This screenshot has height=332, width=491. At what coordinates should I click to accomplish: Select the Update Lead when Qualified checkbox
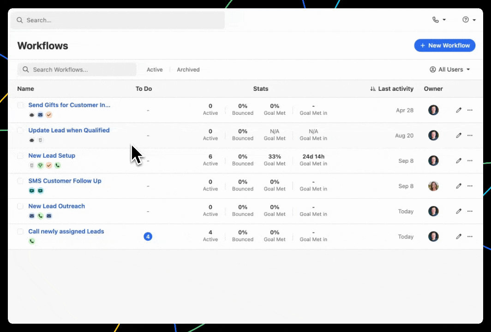pos(20,130)
